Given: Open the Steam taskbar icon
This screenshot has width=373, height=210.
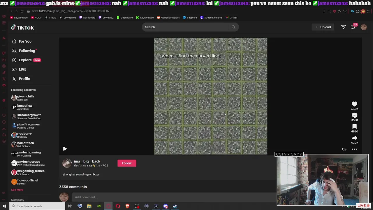Looking at the screenshot, I should 175,206.
